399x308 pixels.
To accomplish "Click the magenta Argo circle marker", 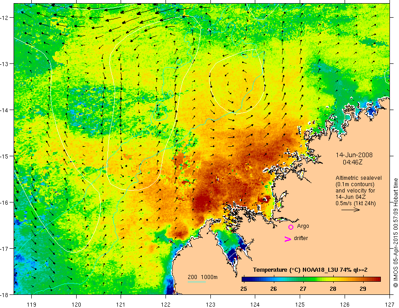I will [x=291, y=227].
